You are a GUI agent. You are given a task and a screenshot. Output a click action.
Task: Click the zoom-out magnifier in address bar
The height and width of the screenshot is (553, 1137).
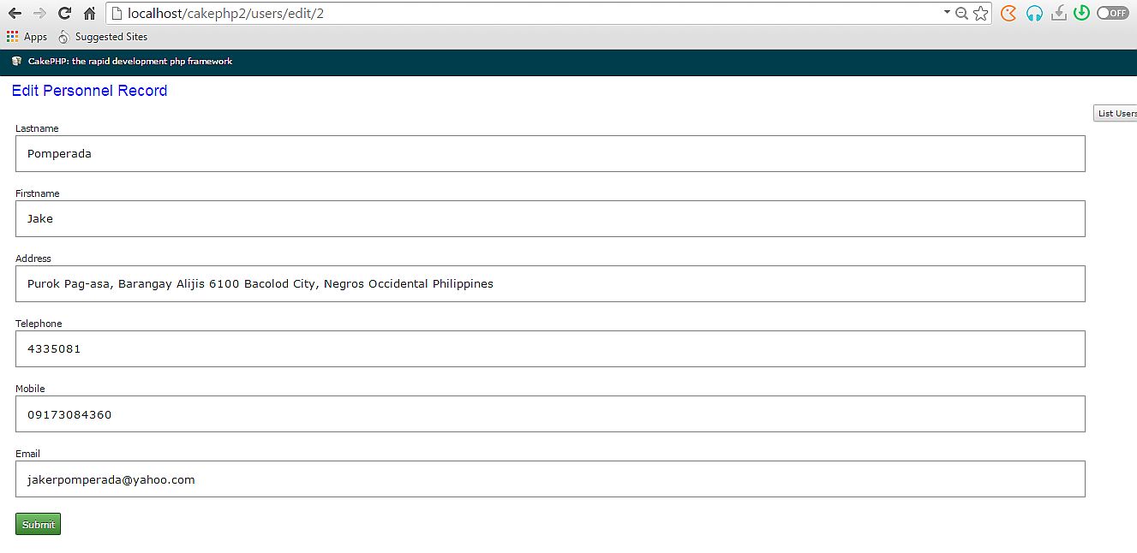tap(961, 13)
